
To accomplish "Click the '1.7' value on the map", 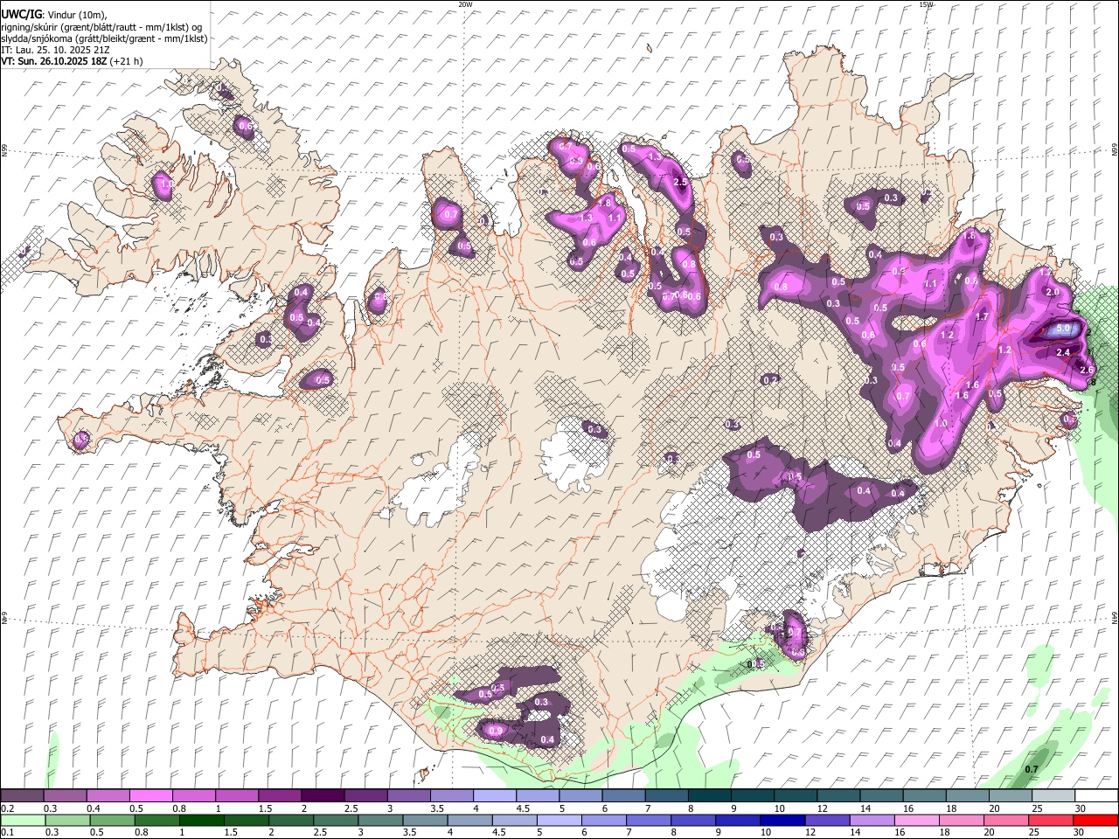I will [x=982, y=316].
